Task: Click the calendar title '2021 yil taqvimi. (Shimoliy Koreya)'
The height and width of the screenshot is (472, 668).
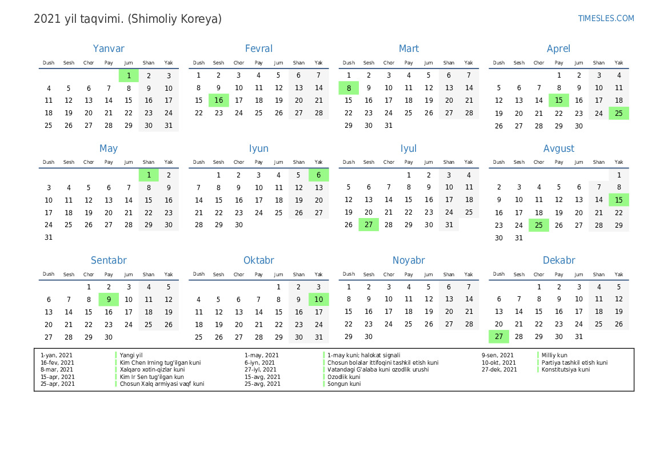Action: 128,19
